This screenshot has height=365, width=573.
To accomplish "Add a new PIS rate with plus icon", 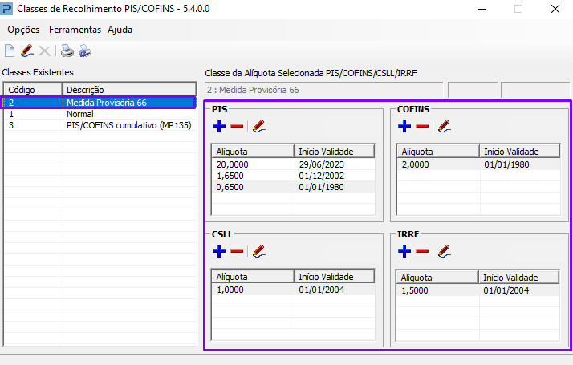I will point(219,126).
